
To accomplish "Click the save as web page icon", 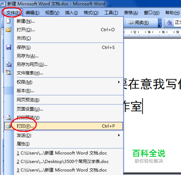I will click(9, 64).
